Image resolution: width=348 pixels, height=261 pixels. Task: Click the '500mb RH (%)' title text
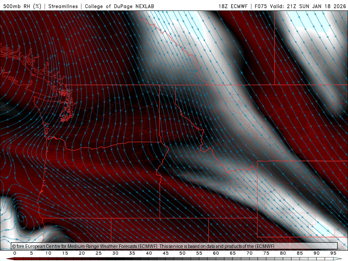[23, 6]
